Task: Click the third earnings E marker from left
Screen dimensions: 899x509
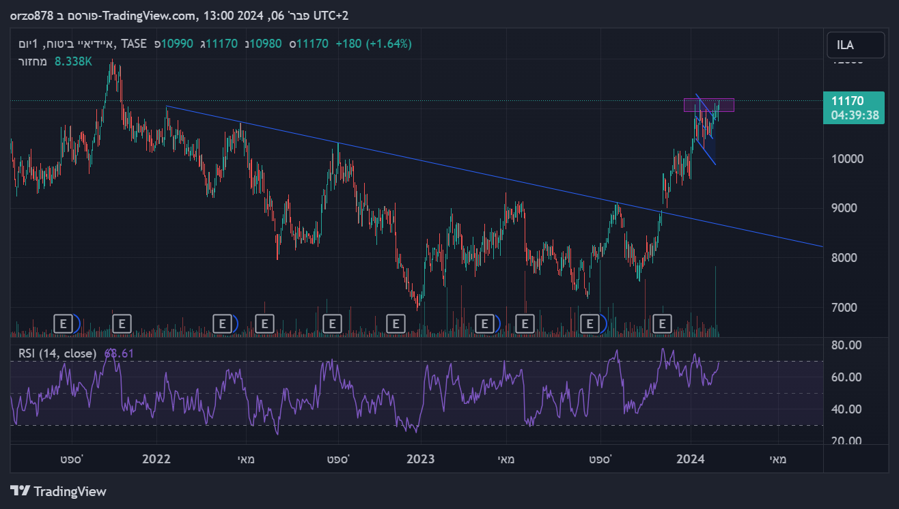Action: pyautogui.click(x=222, y=323)
